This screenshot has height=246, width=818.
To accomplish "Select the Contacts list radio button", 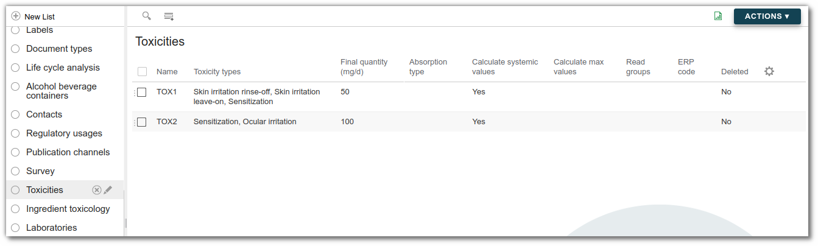I will point(16,114).
